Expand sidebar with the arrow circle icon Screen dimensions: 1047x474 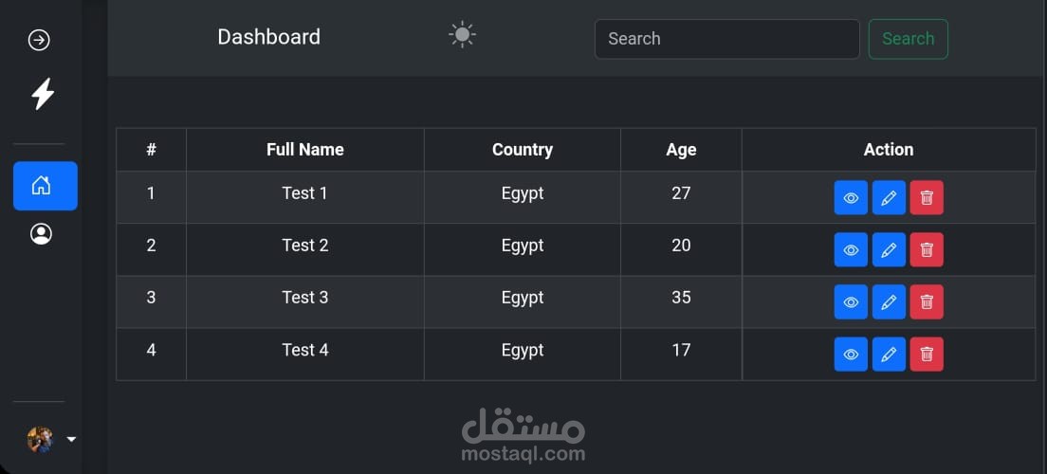click(x=39, y=40)
